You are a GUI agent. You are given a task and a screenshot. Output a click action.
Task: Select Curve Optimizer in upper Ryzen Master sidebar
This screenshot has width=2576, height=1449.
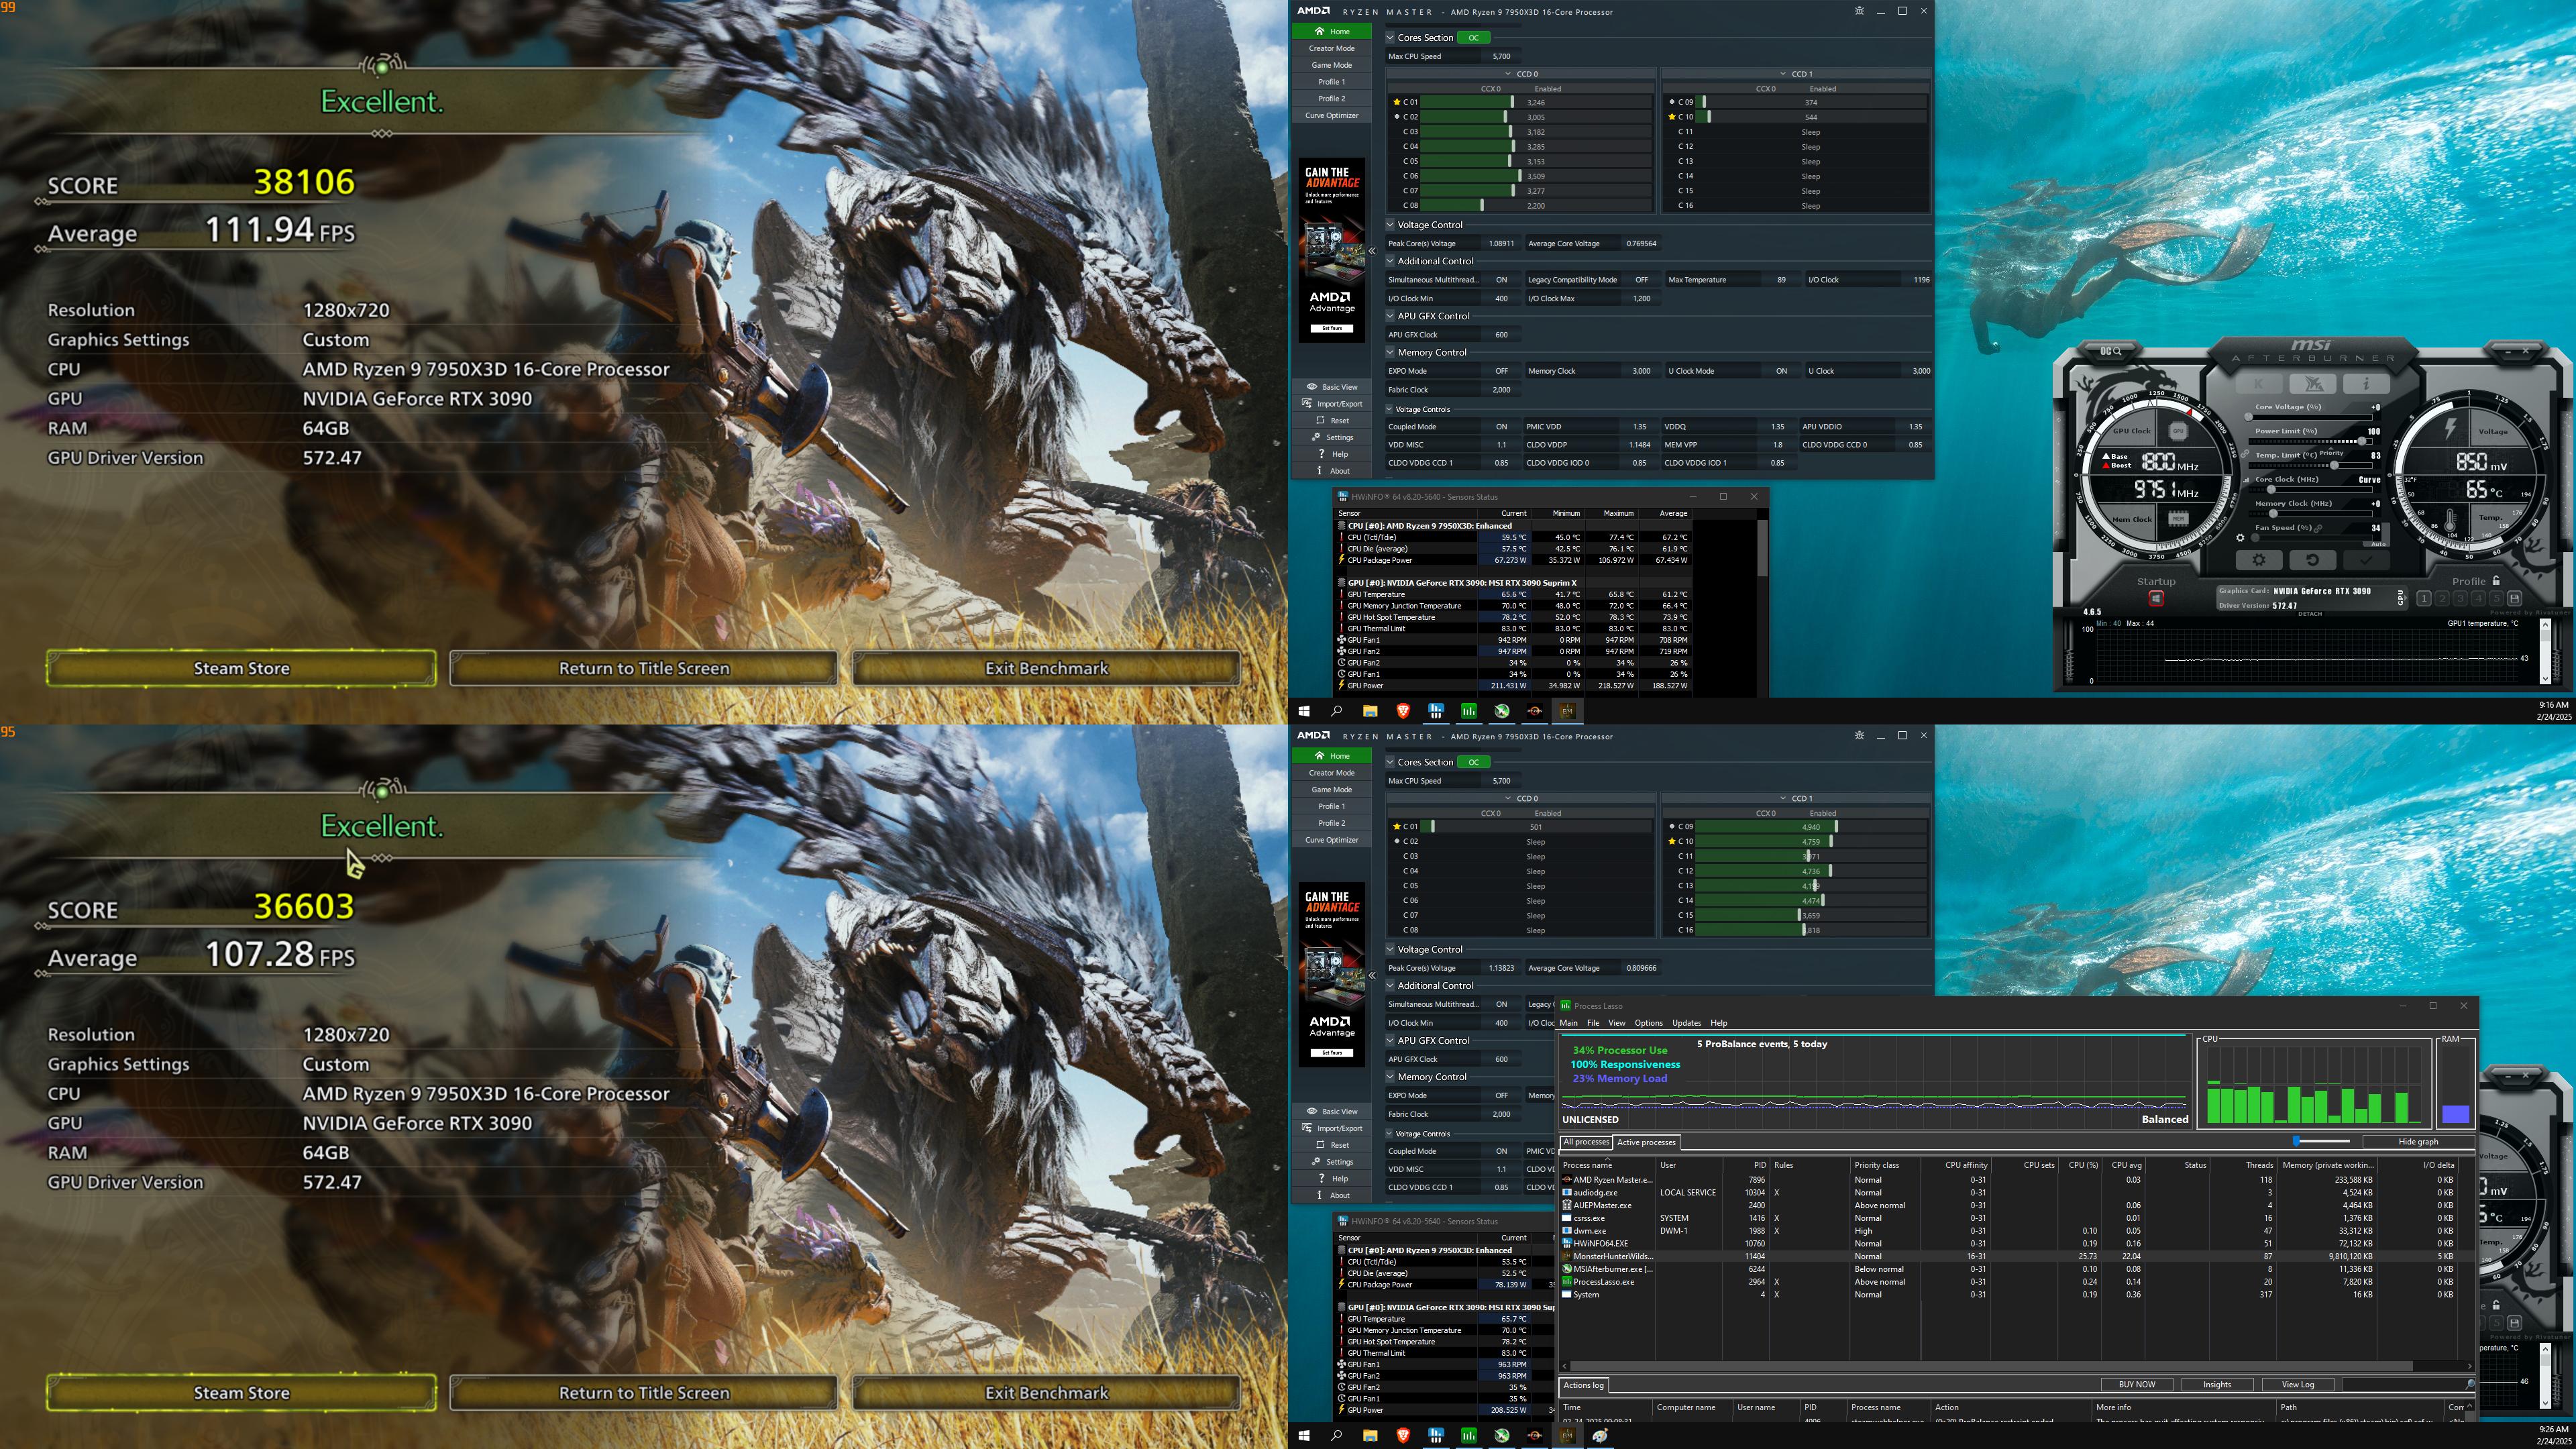(1332, 115)
